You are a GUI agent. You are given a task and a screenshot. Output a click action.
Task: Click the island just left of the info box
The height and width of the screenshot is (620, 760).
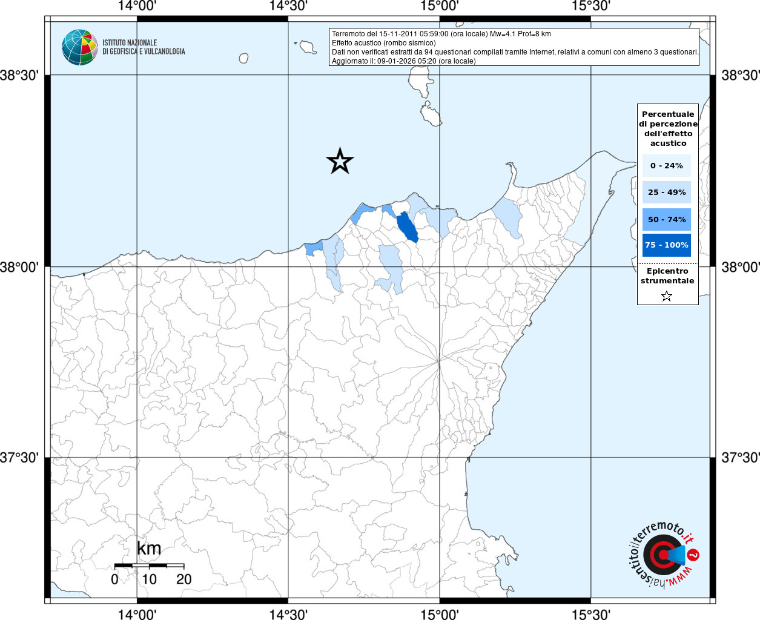click(x=306, y=47)
